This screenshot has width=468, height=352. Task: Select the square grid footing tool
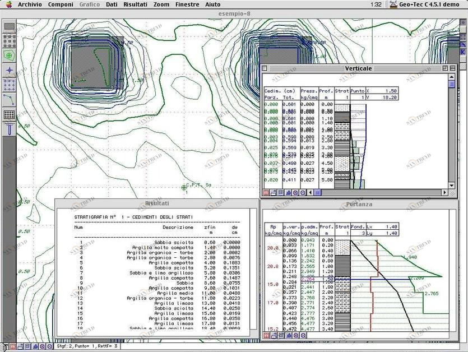pyautogui.click(x=9, y=40)
